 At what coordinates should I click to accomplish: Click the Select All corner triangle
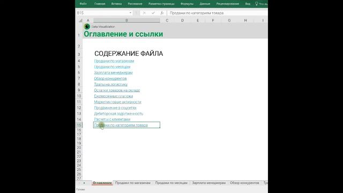coord(80,20)
